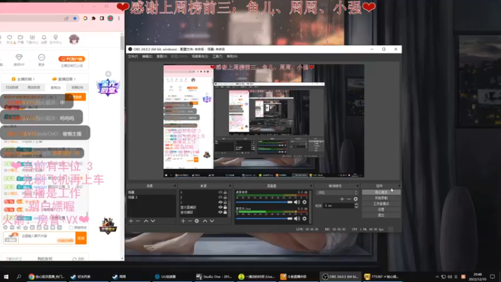Open 设置 button in OBS Controls
The image size is (501, 282).
coord(381,209)
